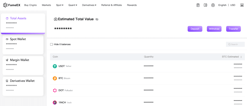Screen dimensions: 247x106
Task: Sort by BTC Estimated column arrows
Action: pyautogui.click(x=241, y=57)
